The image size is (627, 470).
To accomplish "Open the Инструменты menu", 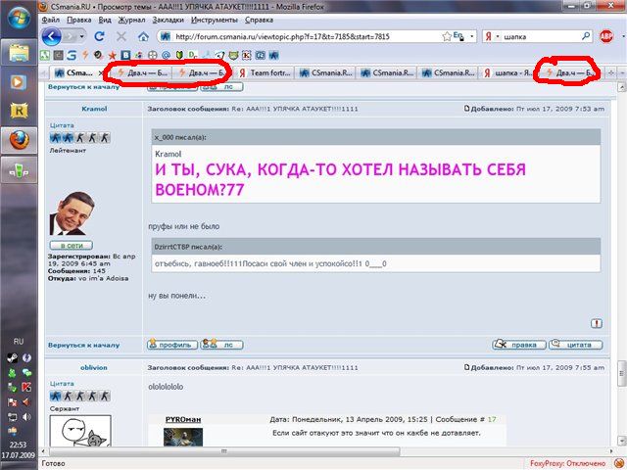I will [214, 20].
